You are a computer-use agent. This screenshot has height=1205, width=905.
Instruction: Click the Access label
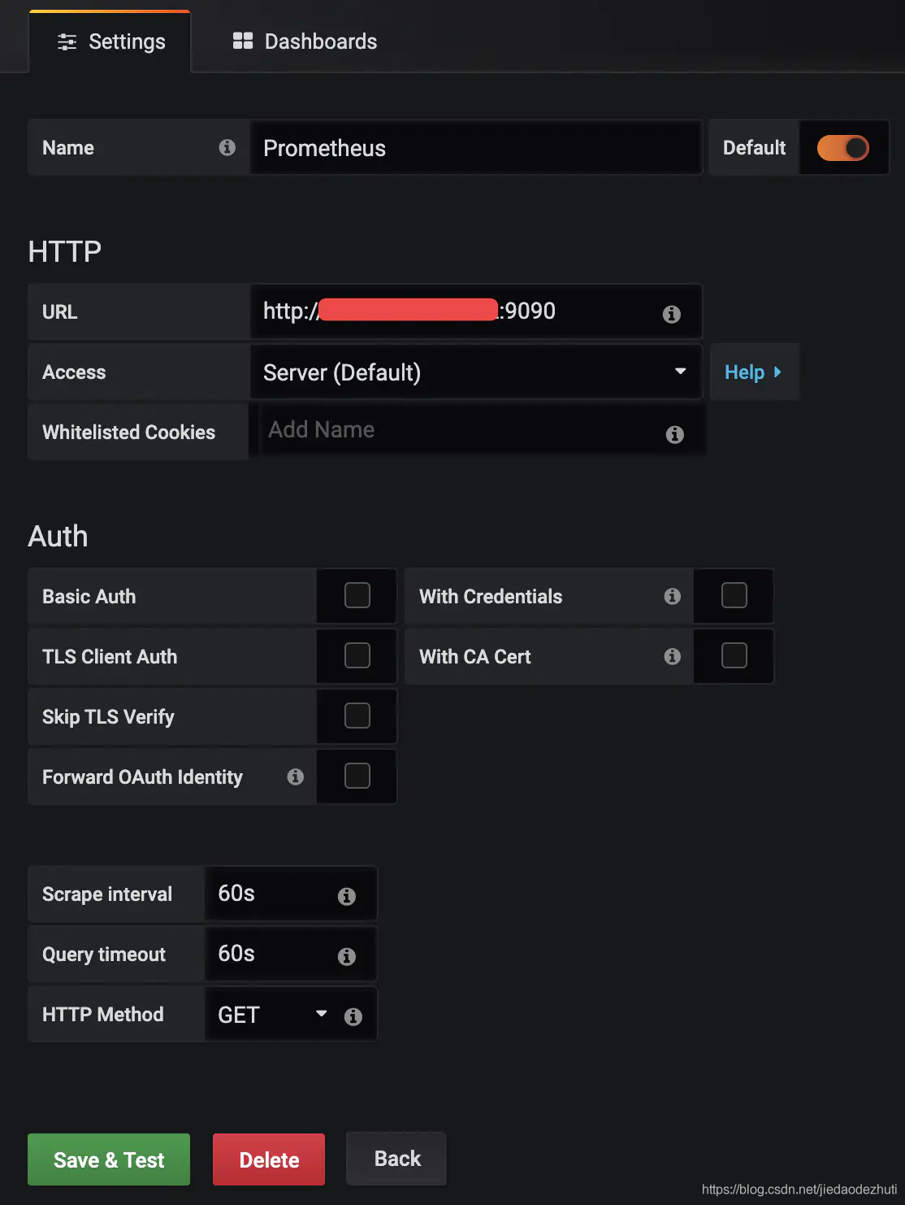point(74,372)
